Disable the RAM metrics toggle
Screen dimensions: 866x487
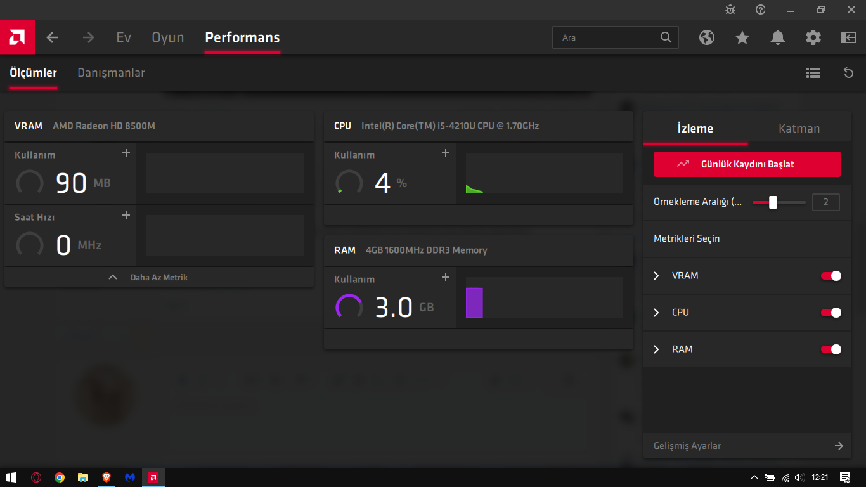831,349
